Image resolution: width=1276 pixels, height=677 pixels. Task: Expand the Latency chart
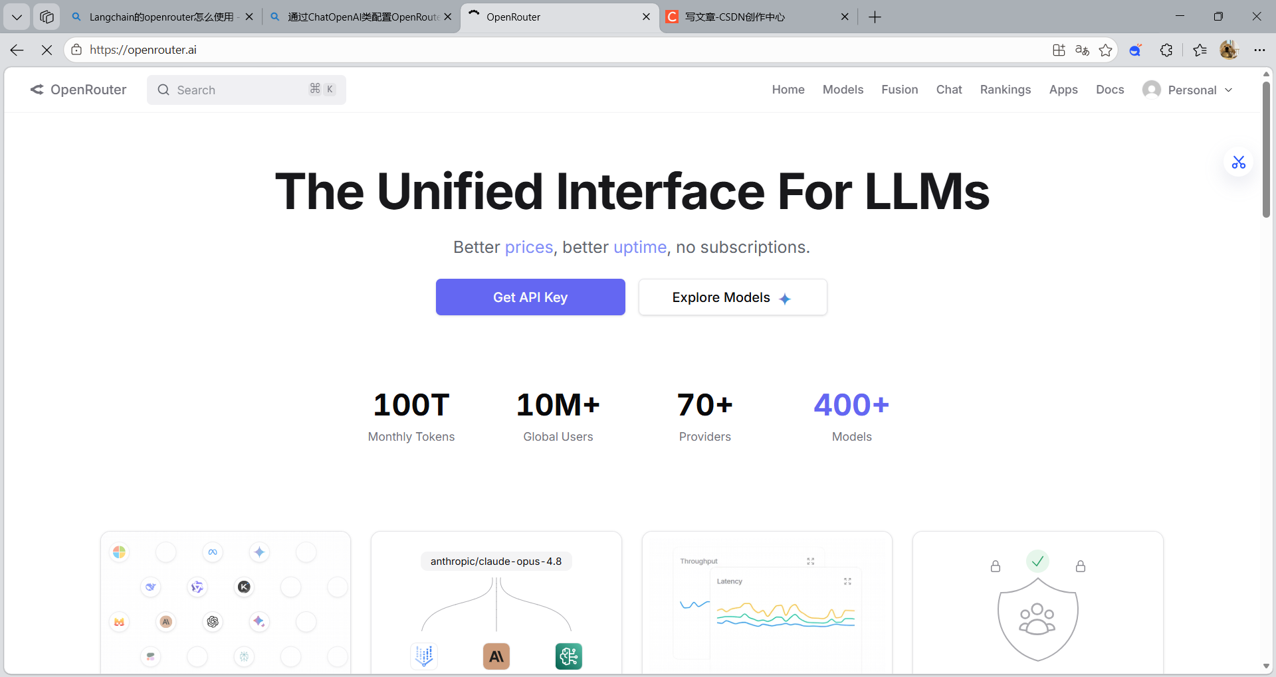tap(847, 581)
